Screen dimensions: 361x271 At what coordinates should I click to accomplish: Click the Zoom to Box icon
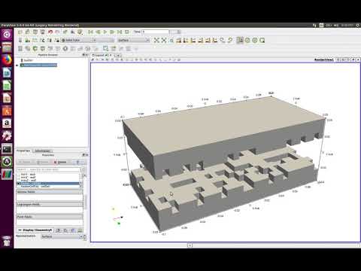pyautogui.click(x=171, y=40)
